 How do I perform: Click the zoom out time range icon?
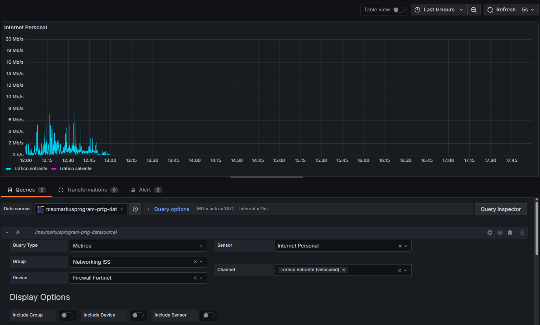point(474,10)
